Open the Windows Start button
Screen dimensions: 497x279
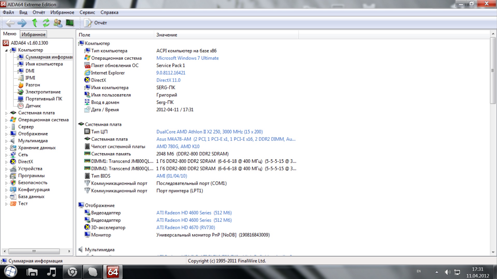(10, 272)
